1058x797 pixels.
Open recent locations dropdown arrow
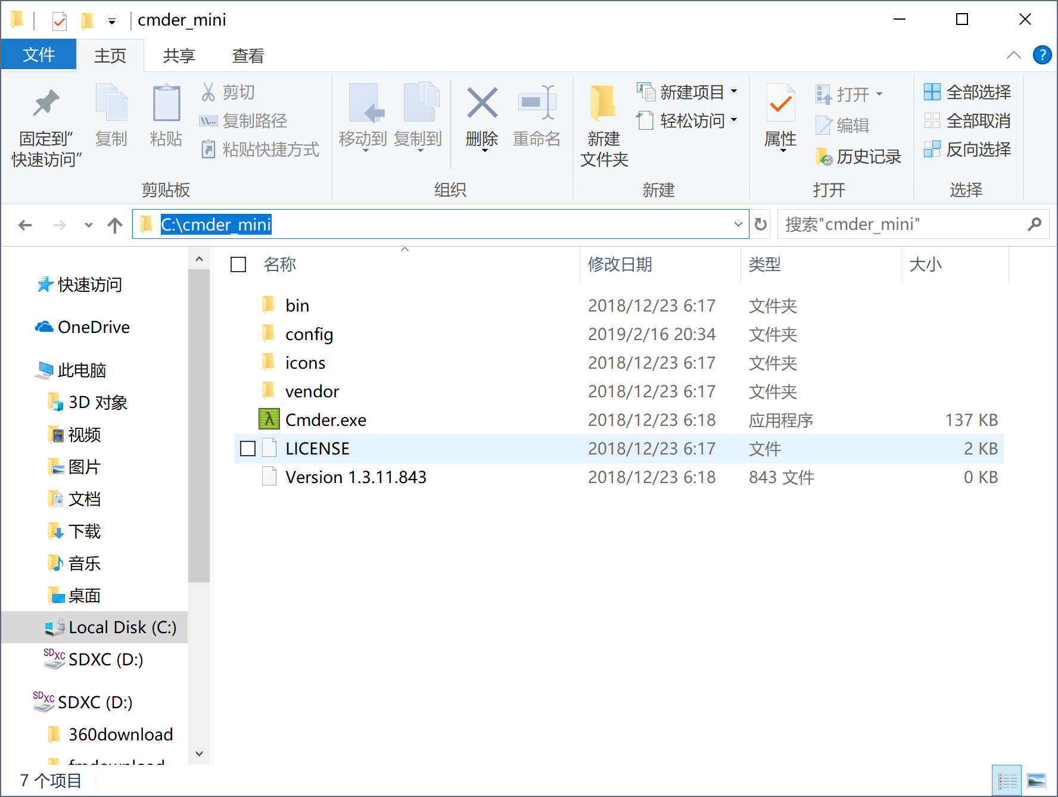click(x=89, y=225)
